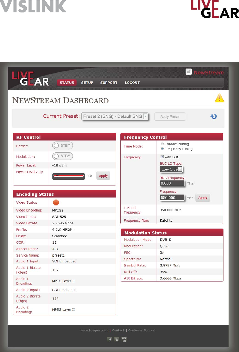Click the Power Level value -10 dBm
Screen dimensions: 239x352
coord(59,165)
